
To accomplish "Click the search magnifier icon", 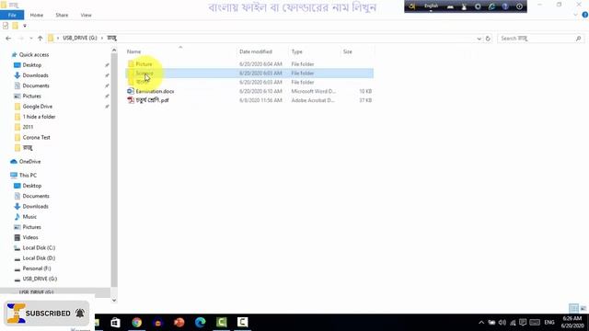I will click(579, 39).
